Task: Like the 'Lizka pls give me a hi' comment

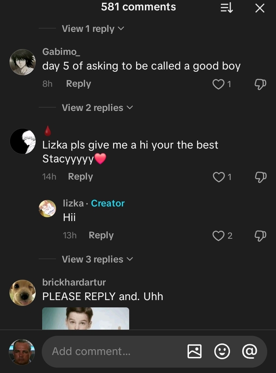Action: point(219,177)
